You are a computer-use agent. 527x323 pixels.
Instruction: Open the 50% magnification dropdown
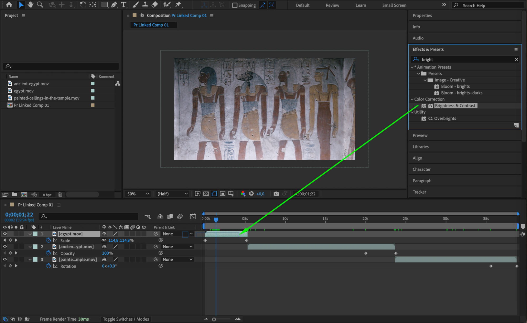point(138,194)
